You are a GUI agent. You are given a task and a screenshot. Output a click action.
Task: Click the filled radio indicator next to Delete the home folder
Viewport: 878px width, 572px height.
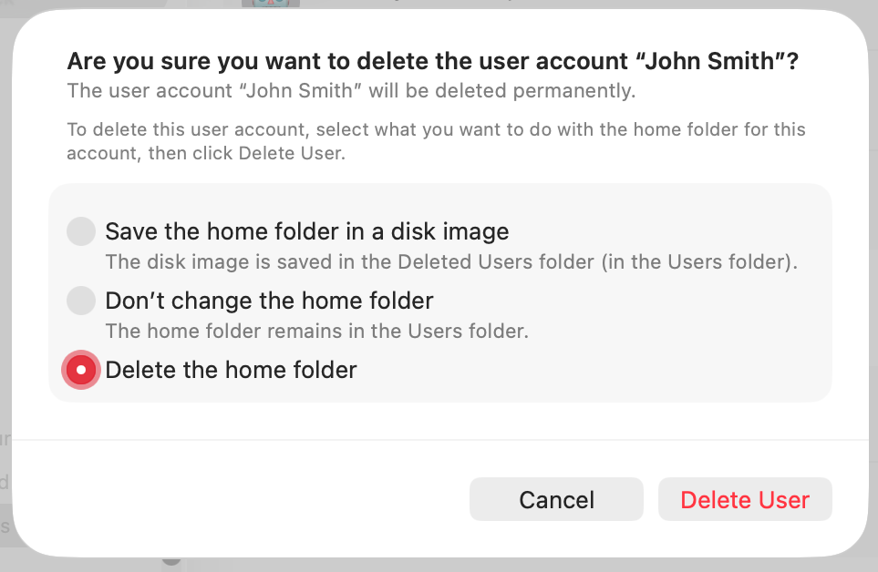tap(81, 370)
